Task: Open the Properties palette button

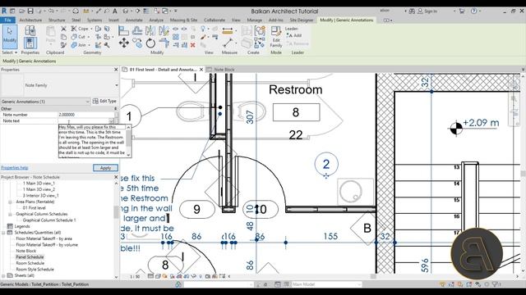Action: 30,43
